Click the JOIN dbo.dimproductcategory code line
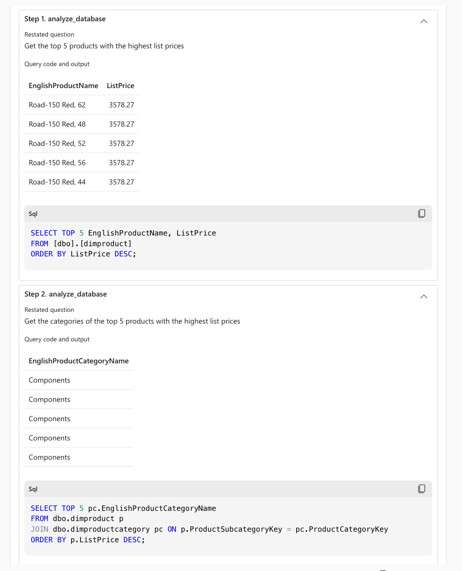This screenshot has height=571, width=462. (209, 529)
